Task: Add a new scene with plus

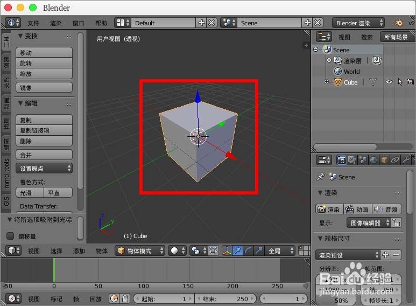Action: pos(307,23)
